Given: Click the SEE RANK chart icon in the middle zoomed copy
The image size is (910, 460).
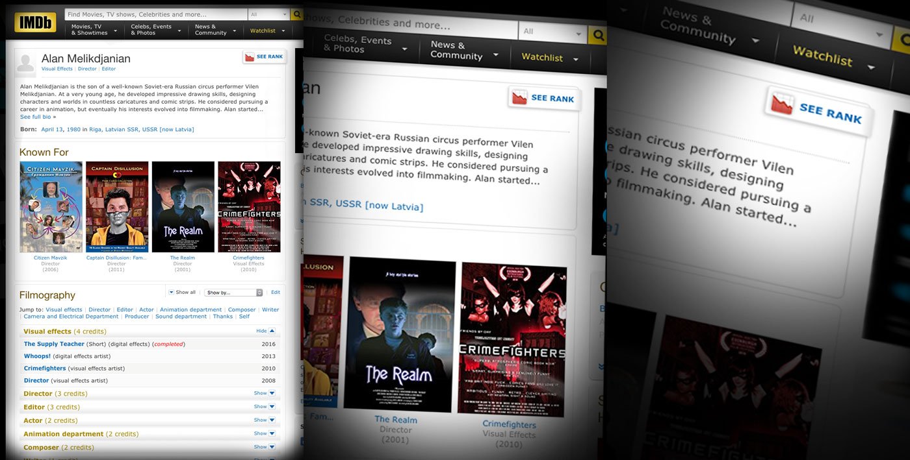Looking at the screenshot, I should click(x=519, y=98).
